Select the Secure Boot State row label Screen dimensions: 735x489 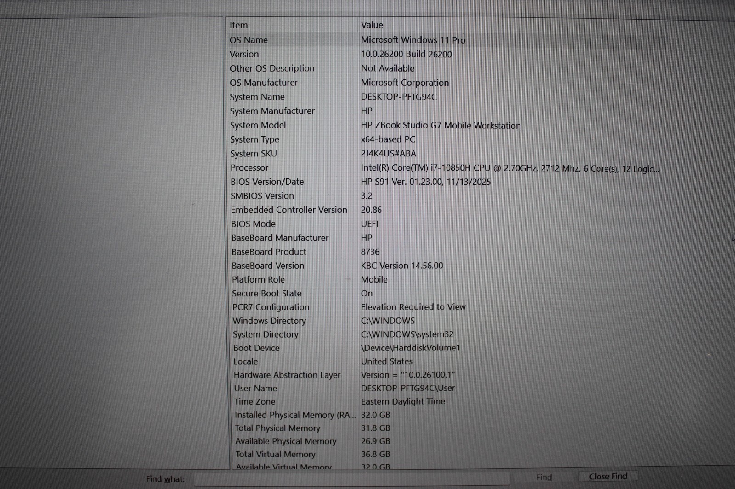[267, 293]
